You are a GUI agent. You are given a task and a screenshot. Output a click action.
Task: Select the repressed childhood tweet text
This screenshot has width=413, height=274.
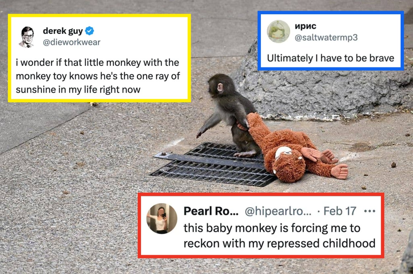(279, 236)
